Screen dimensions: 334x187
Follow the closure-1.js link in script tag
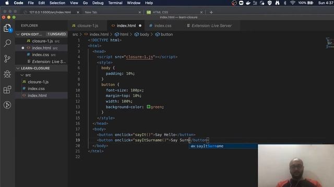pos(139,57)
